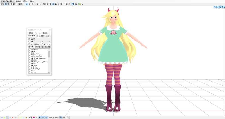Screen dimensions: 225x119
Task: Click the 正 button in bottom toolbar
Action: [x=68, y=117]
